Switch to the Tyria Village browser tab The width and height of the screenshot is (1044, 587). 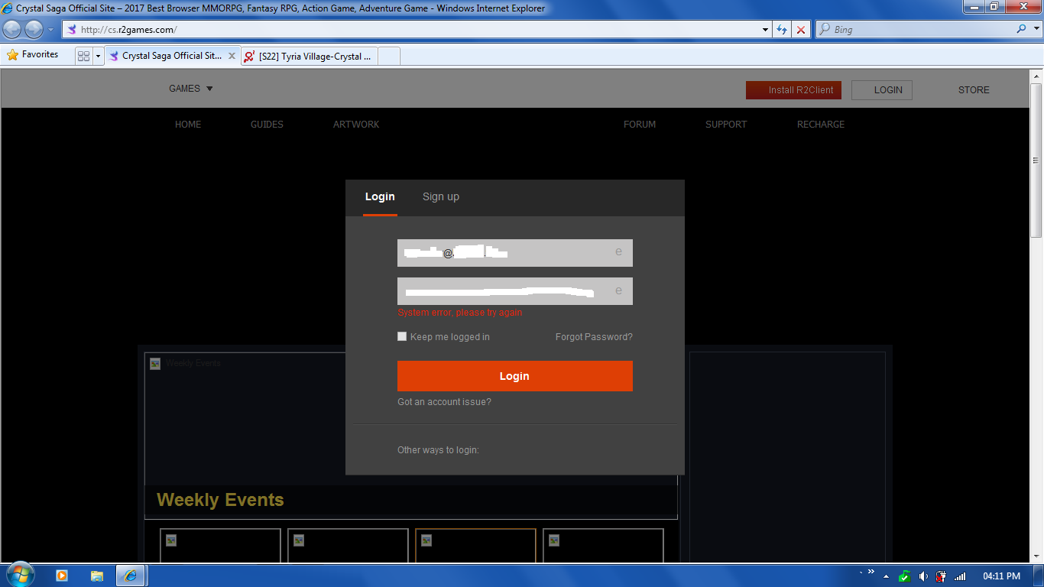(309, 56)
